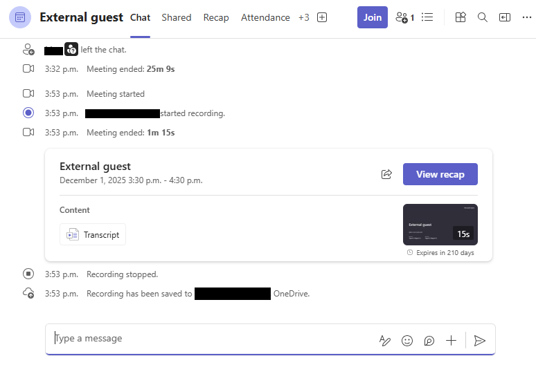
Task: Open the emoji picker
Action: (407, 340)
